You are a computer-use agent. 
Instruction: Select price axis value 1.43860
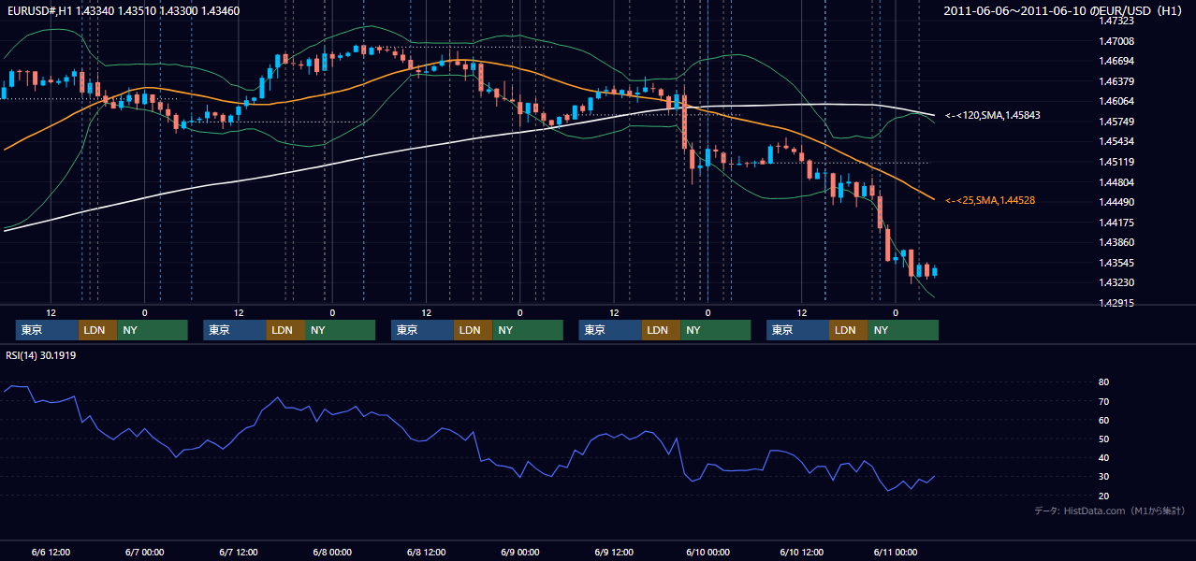pyautogui.click(x=1116, y=242)
